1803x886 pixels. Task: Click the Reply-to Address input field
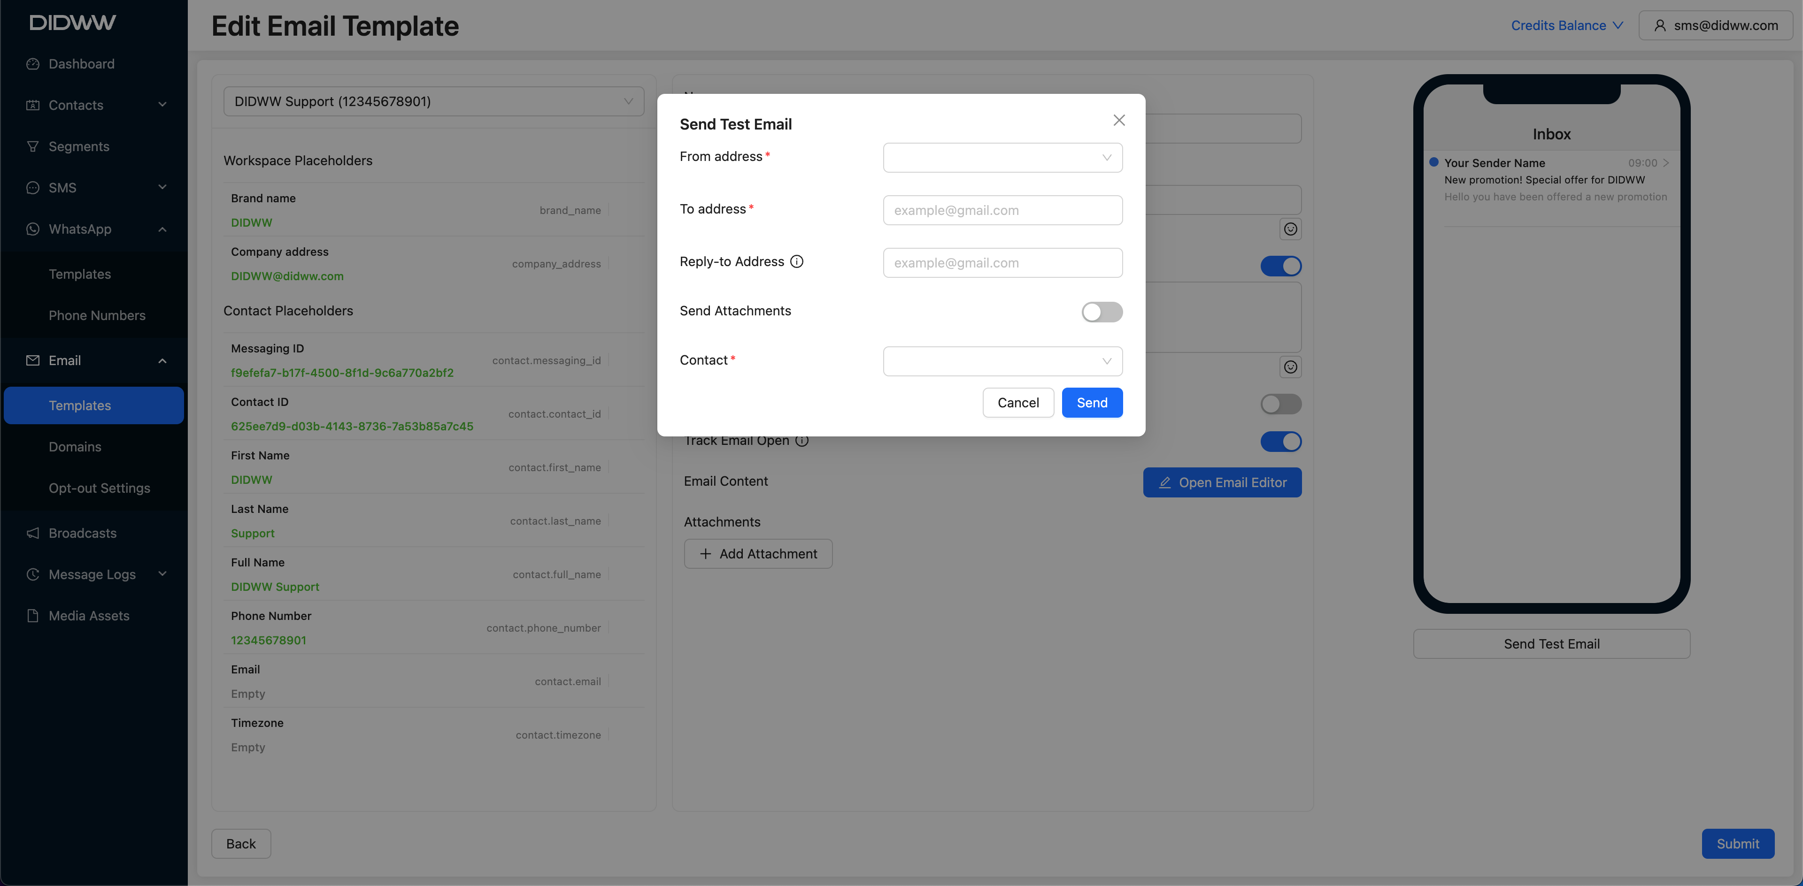point(1002,263)
